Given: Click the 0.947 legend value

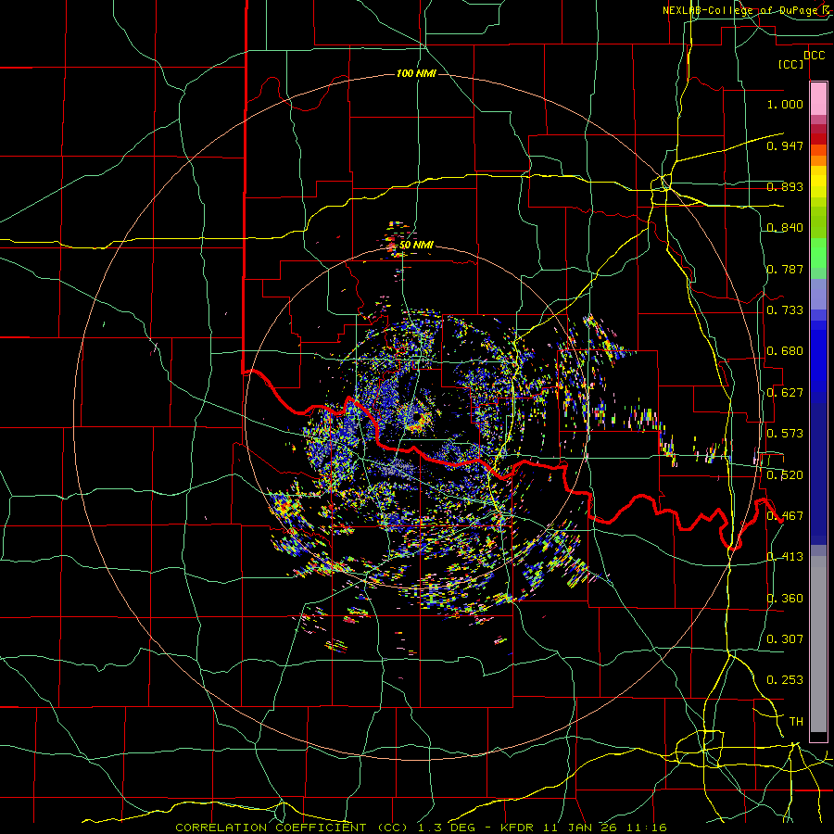Looking at the screenshot, I should 785,145.
